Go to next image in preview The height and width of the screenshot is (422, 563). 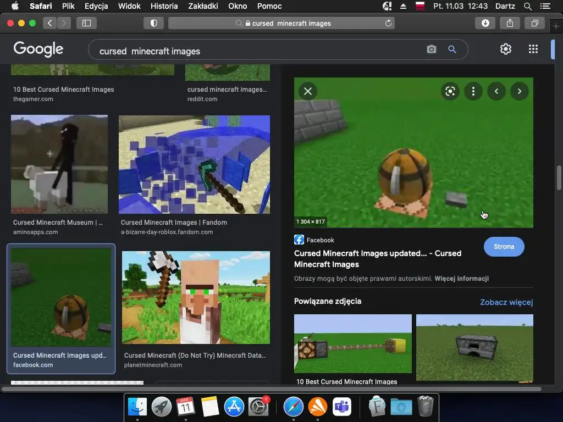[x=519, y=91]
